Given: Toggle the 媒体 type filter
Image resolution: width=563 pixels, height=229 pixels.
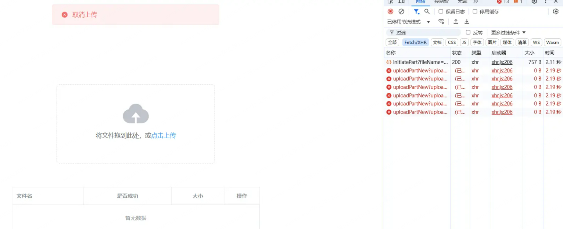Looking at the screenshot, I should [507, 42].
